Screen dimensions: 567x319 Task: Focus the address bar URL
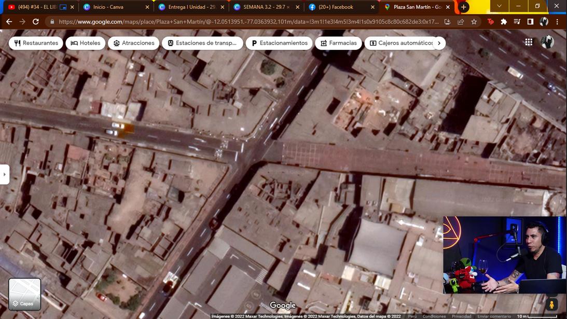click(248, 22)
